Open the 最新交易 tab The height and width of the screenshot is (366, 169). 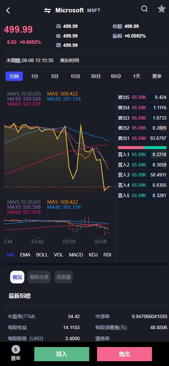coord(39,277)
